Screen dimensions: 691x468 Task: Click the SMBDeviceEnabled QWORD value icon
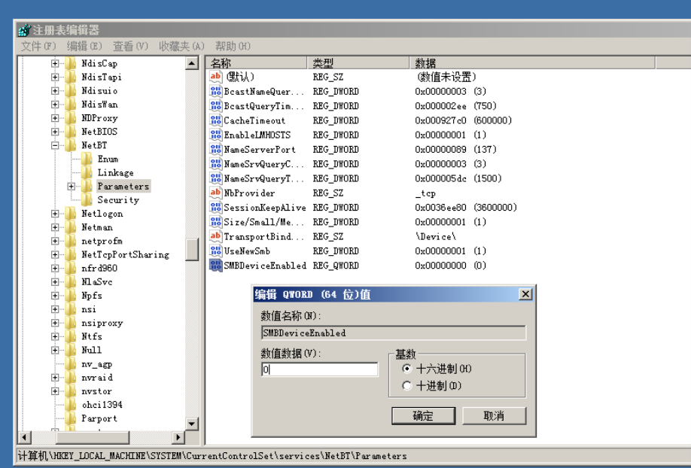[215, 266]
